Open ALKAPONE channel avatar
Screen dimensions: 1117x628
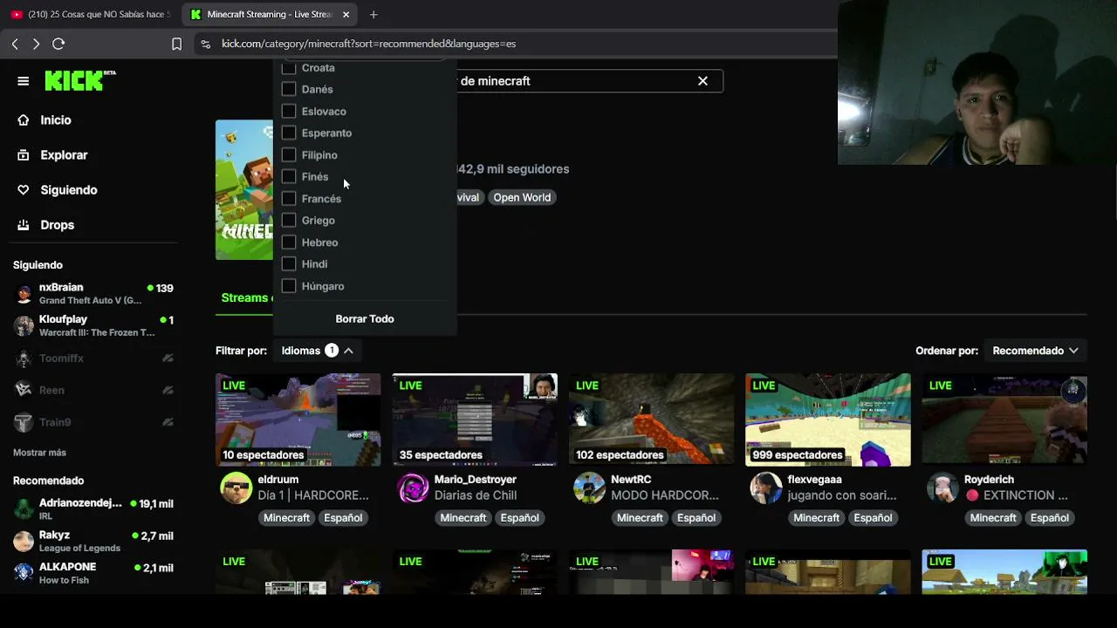tap(24, 573)
